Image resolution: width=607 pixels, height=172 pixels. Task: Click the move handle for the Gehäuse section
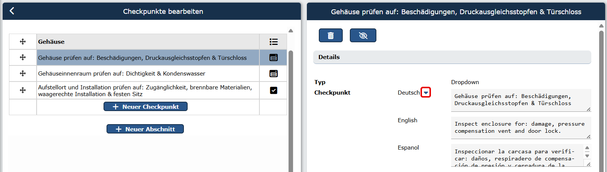23,42
